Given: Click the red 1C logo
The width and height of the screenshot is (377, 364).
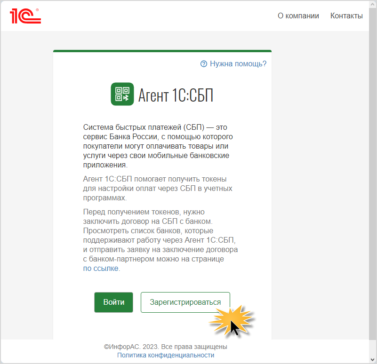Looking at the screenshot, I should pos(25,16).
